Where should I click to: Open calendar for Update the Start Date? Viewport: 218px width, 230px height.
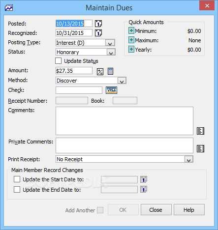pyautogui.click(x=144, y=179)
